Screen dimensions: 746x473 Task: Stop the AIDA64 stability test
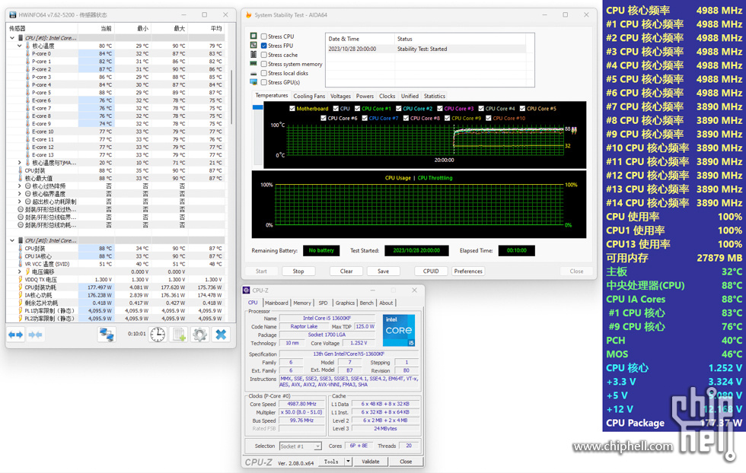(x=298, y=271)
